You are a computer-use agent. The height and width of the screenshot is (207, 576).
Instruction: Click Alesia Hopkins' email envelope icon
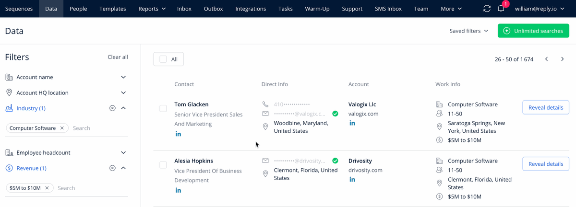point(265,161)
